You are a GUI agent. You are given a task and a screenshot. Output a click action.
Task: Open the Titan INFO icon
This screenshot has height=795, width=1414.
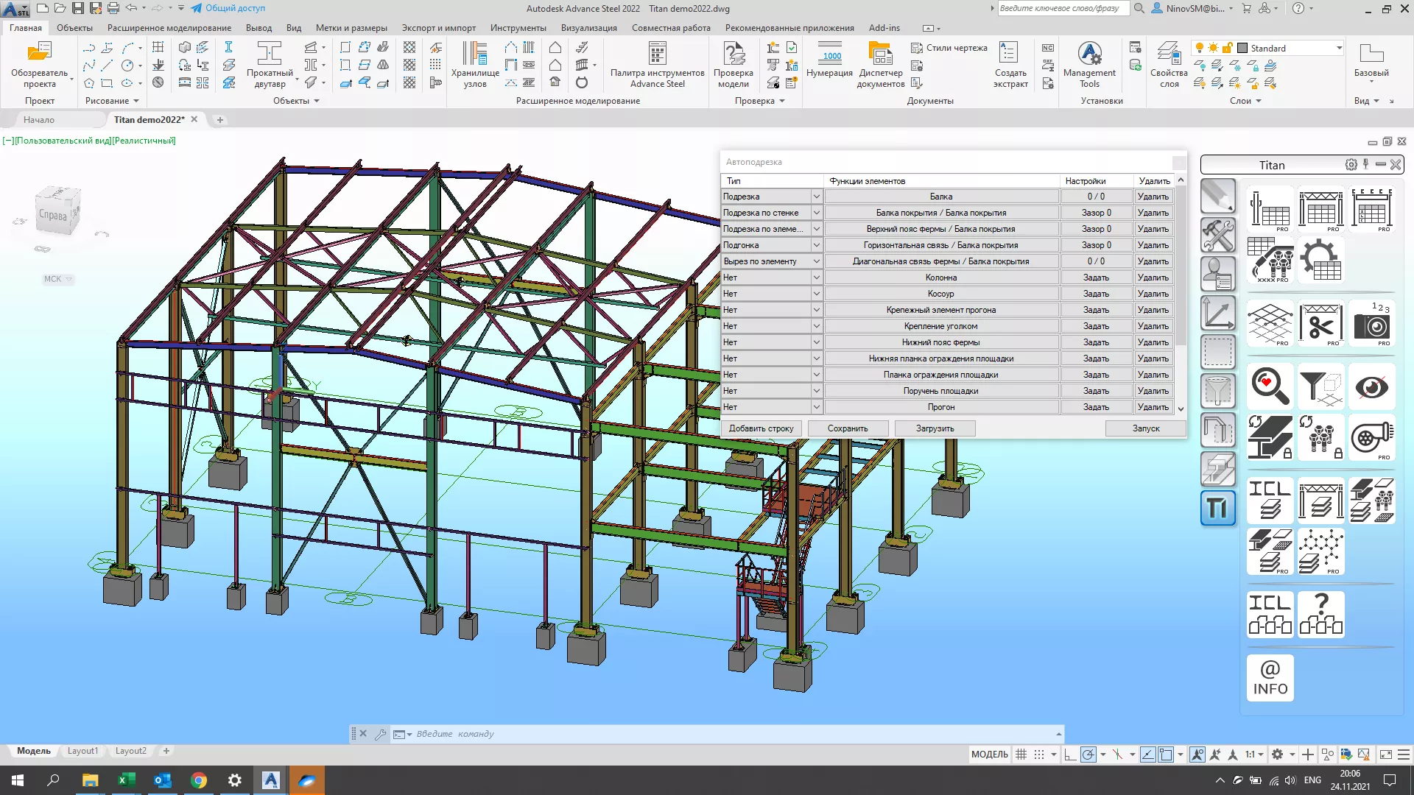tap(1270, 678)
